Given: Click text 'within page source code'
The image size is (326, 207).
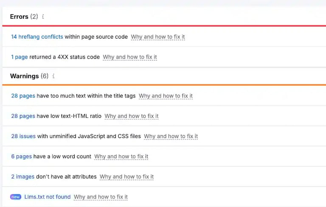Looking at the screenshot, I should (x=96, y=37).
